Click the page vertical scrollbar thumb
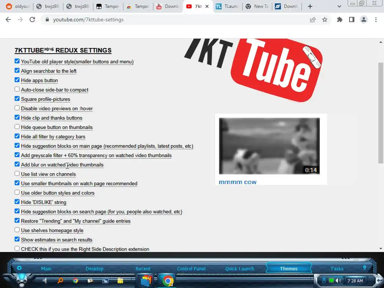 pos(381,112)
